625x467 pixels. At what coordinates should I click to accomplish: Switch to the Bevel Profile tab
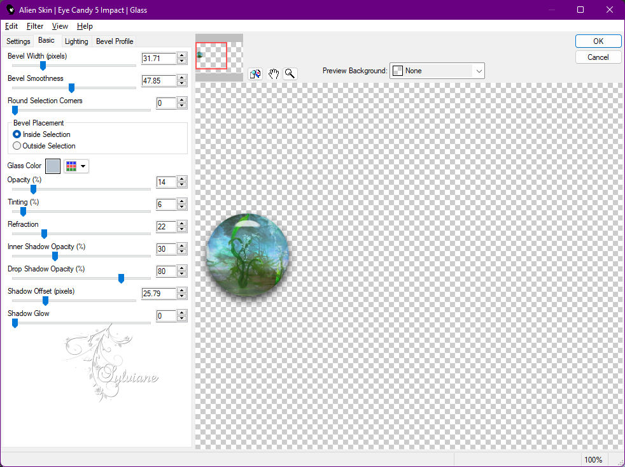click(115, 41)
